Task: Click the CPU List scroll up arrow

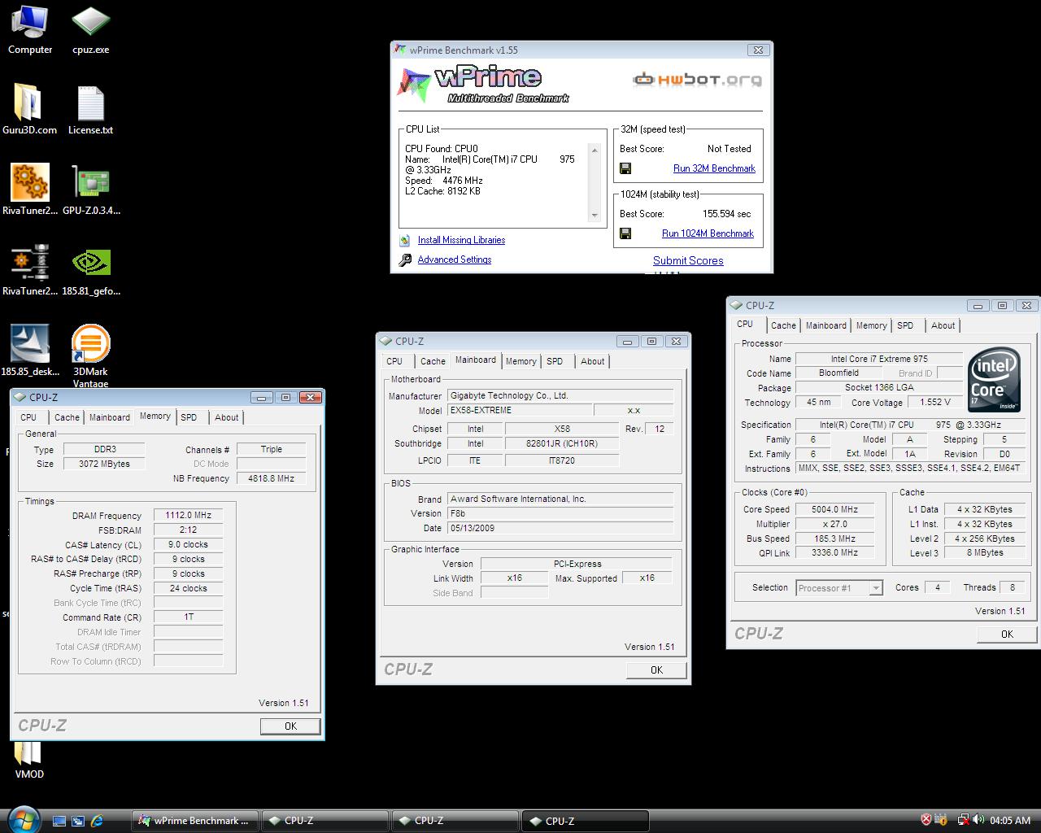Action: (x=595, y=150)
